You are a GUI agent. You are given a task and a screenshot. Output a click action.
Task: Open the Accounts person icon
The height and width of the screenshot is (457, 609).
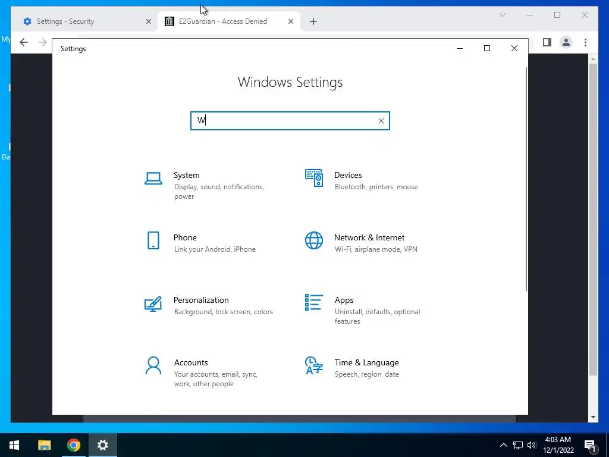153,366
